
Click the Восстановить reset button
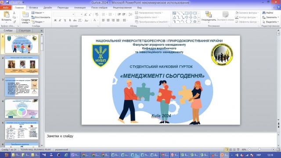tap(41, 18)
